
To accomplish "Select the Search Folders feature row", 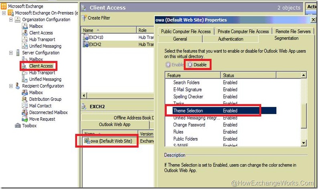I will [221, 82].
